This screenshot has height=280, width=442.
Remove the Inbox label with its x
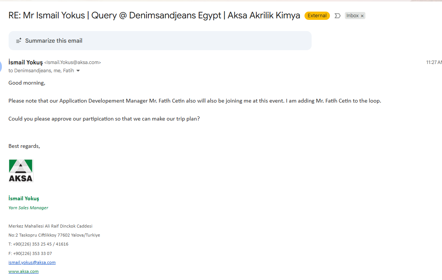[362, 16]
